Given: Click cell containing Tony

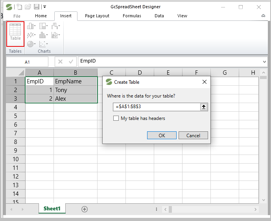Looking at the screenshot, I should pos(76,90).
